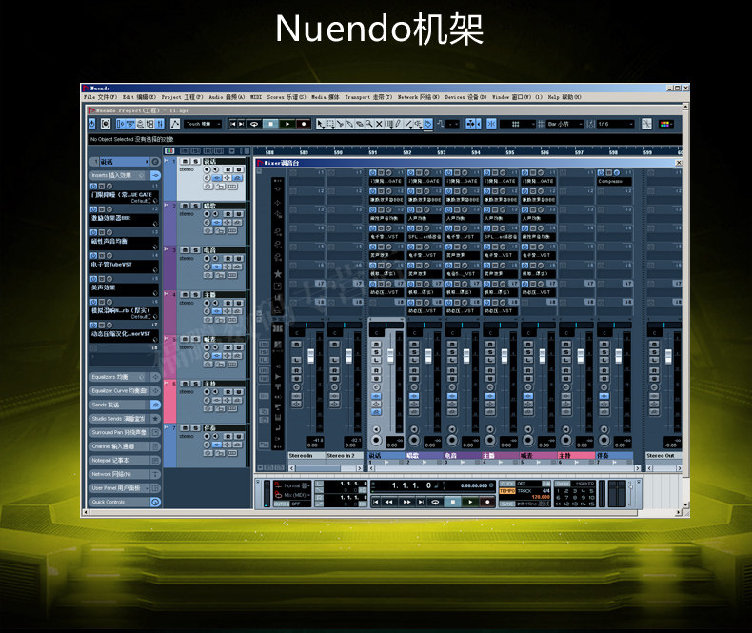Expand the Studio Sends inspector section

pos(124,419)
